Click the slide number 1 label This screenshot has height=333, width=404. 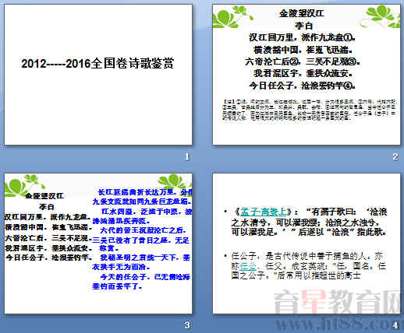point(187,156)
